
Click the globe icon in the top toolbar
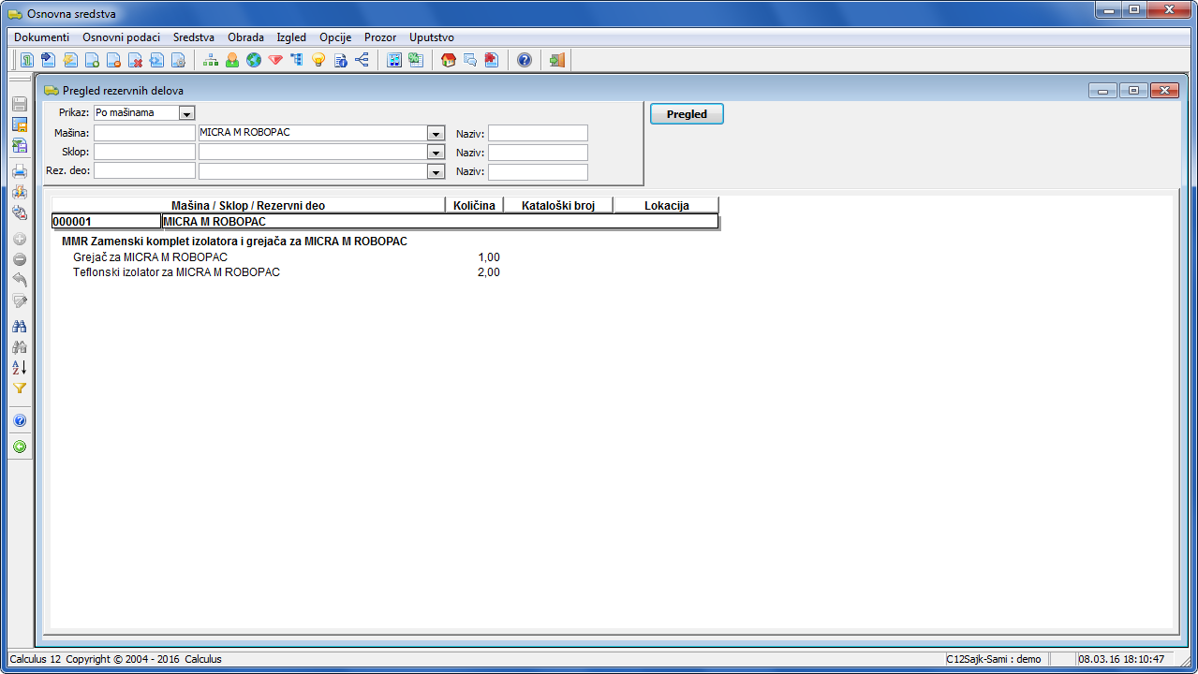point(254,61)
